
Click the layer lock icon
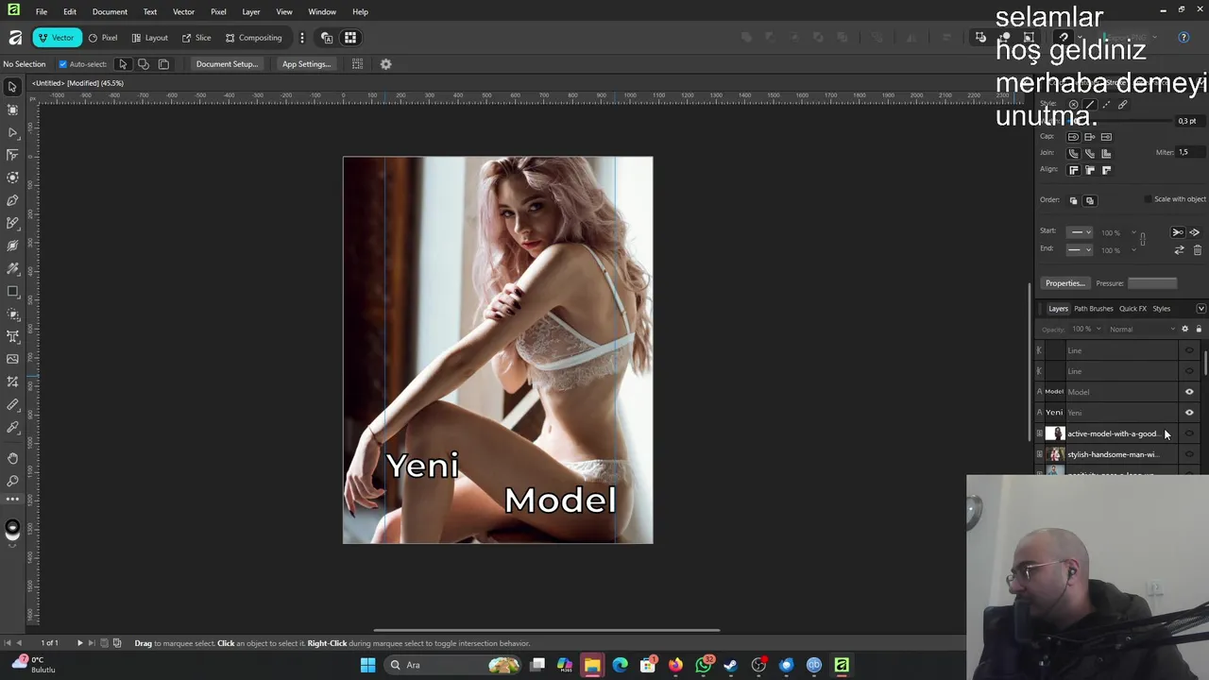click(1199, 329)
